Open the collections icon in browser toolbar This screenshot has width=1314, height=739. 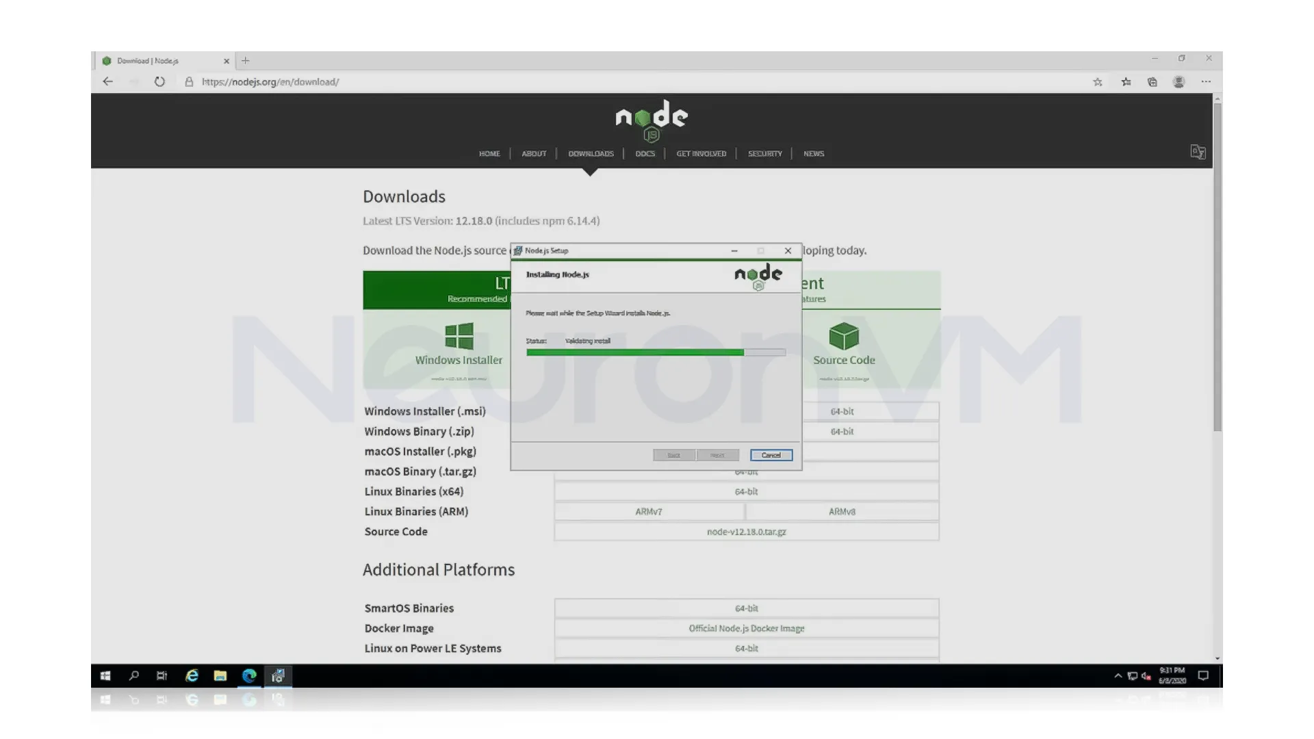(x=1152, y=82)
